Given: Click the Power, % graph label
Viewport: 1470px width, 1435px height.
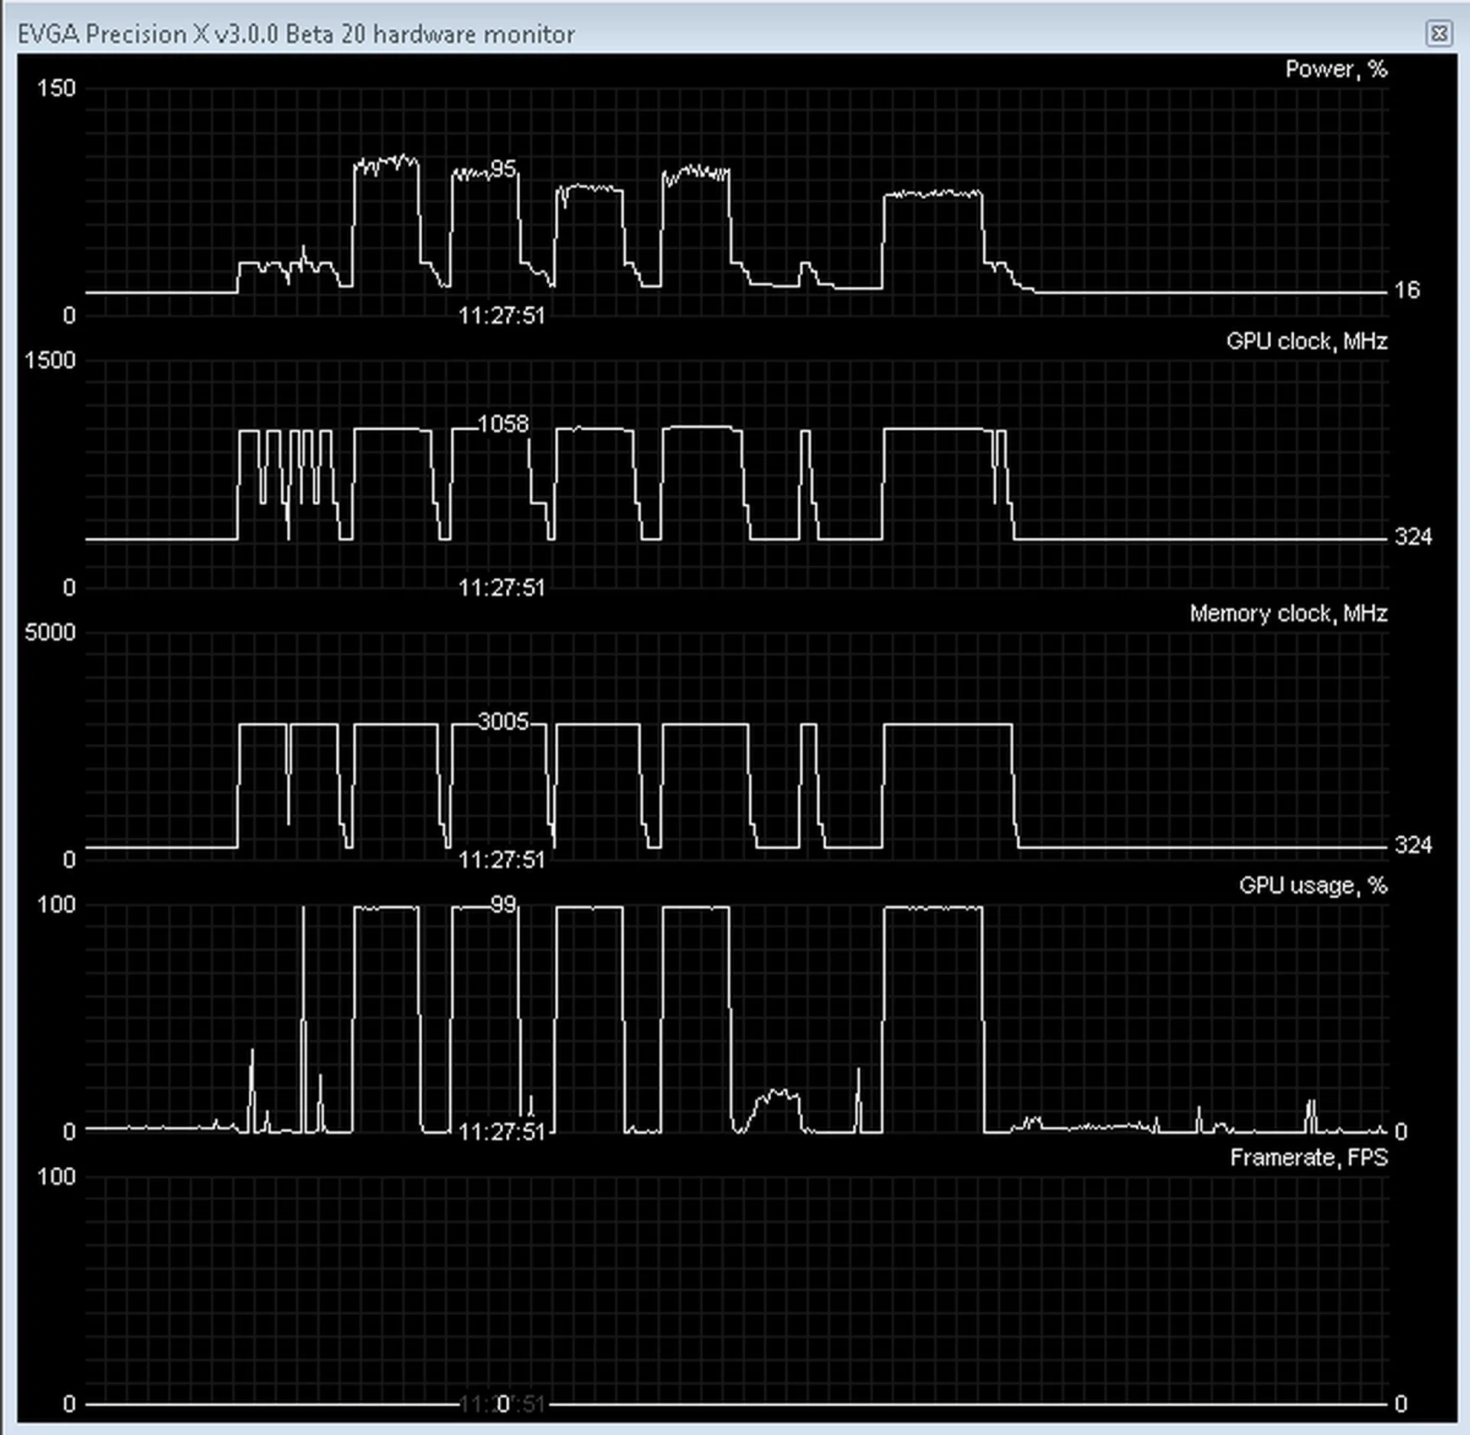Looking at the screenshot, I should click(1336, 69).
